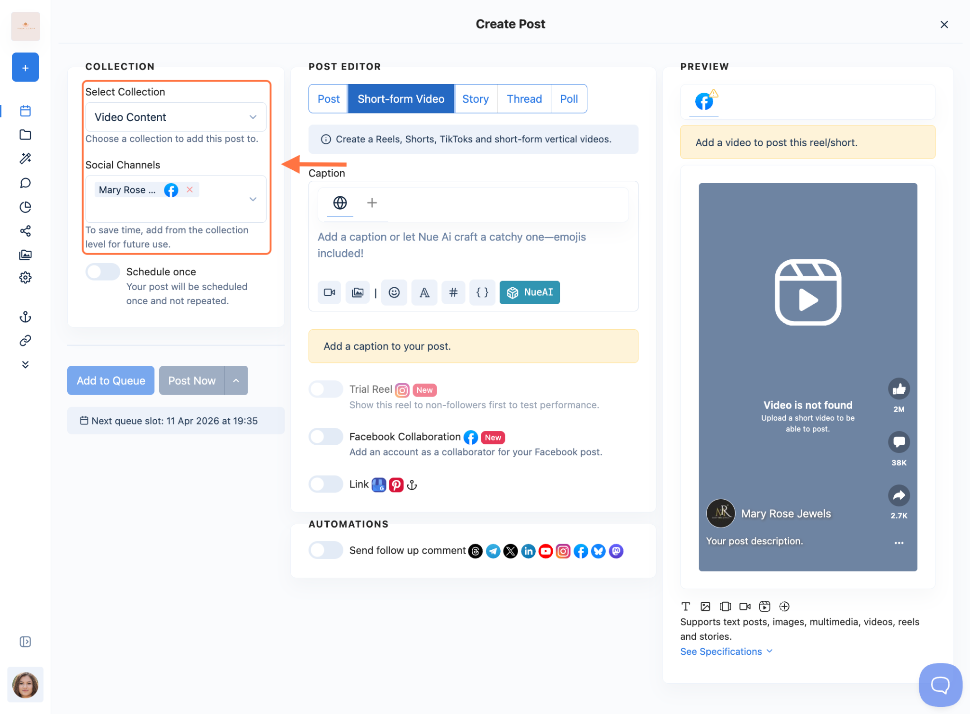This screenshot has width=970, height=714.
Task: Click the analytics pie chart sidebar icon
Action: coord(26,207)
